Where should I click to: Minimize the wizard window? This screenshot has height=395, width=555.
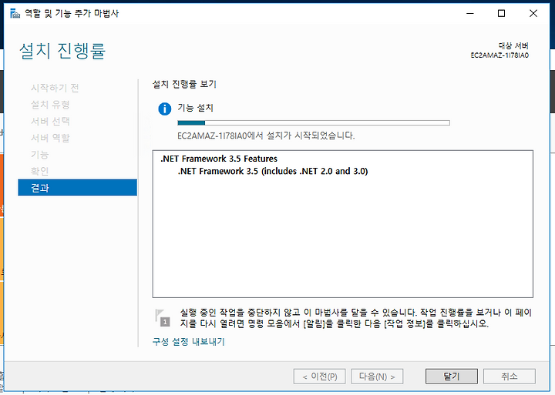pos(470,13)
